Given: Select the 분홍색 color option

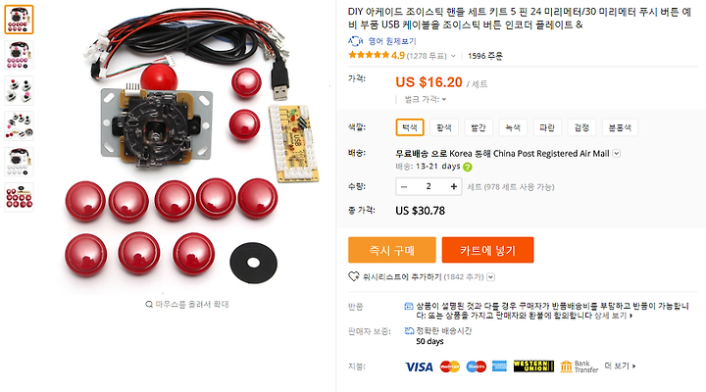Looking at the screenshot, I should tap(620, 127).
